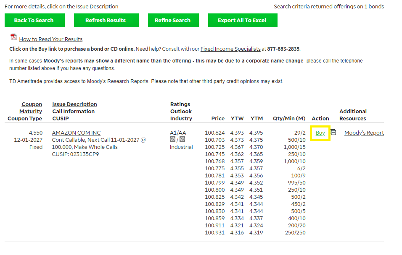Click the quantity 29/2
The height and width of the screenshot is (255, 402).
(x=300, y=133)
